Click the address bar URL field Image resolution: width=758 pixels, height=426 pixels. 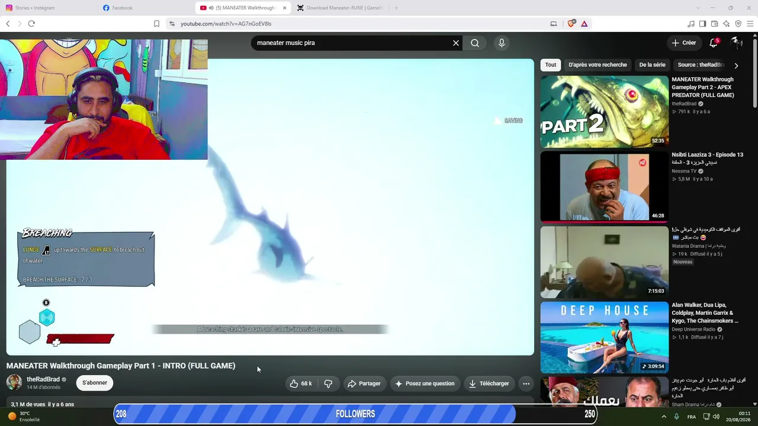click(355, 24)
